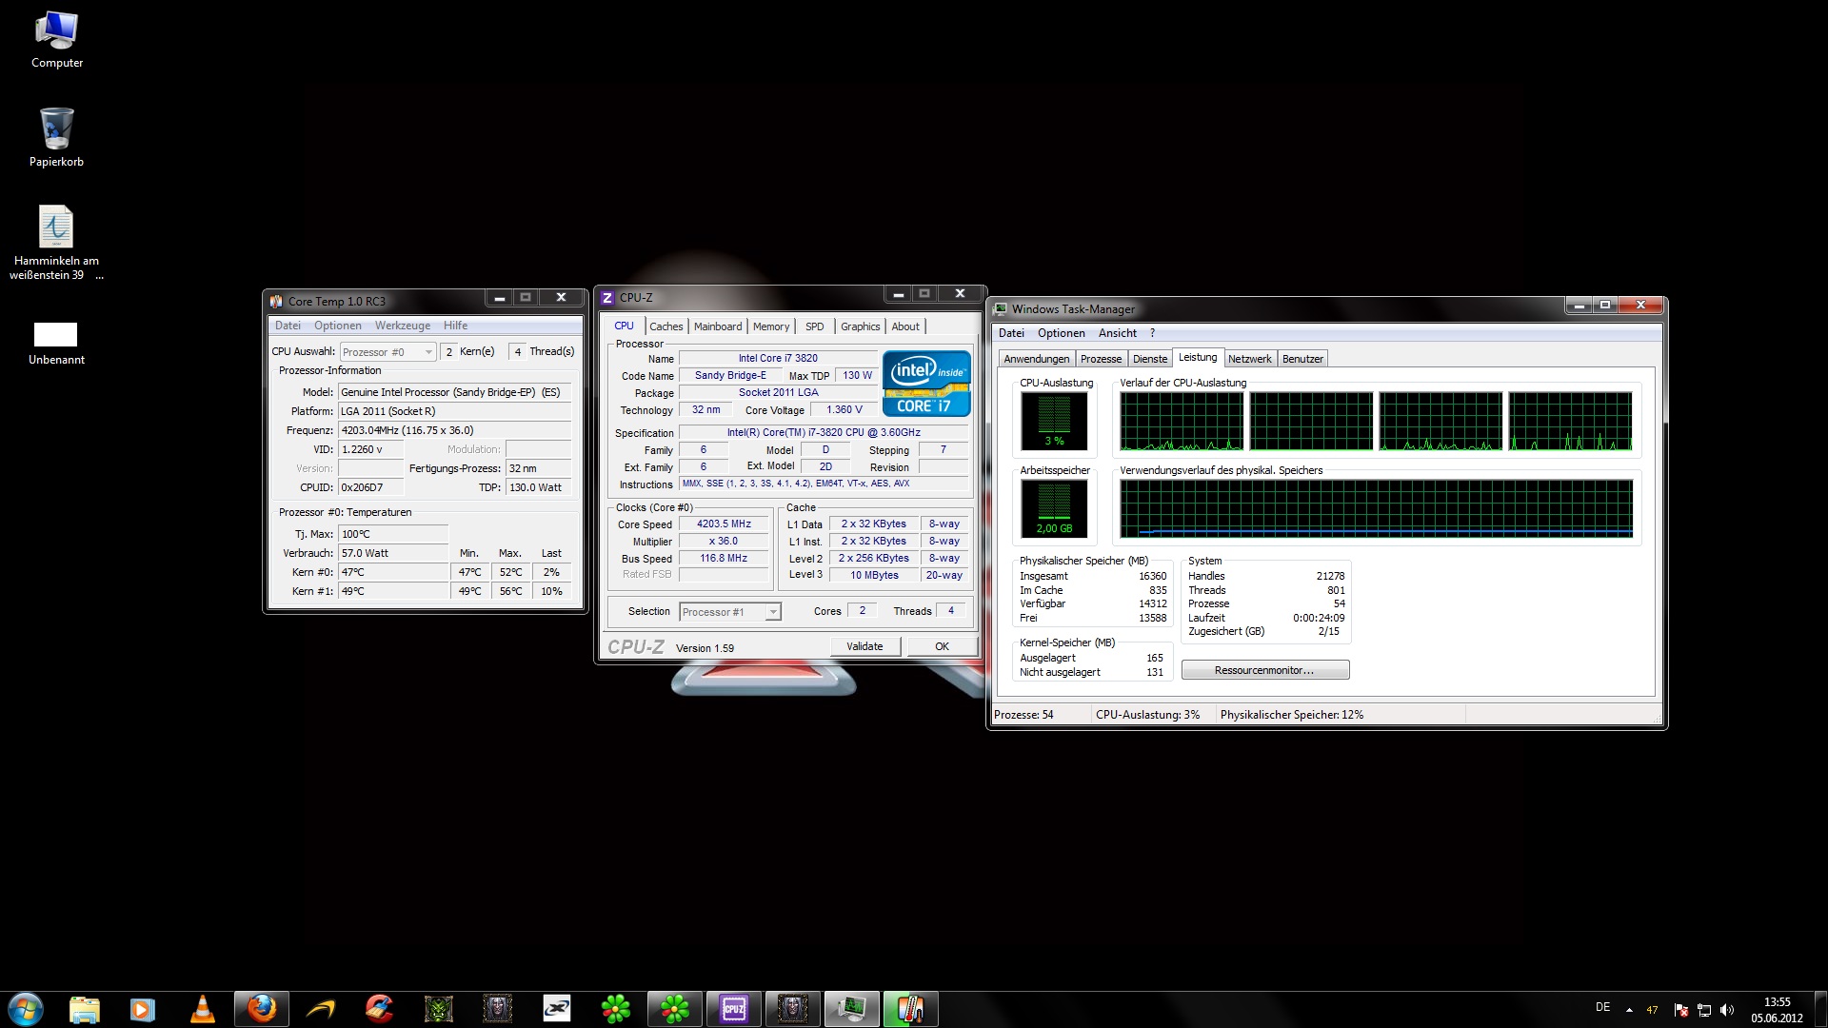Select the Papierkorb recycle bin icon
Viewport: 1828px width, 1028px height.
[57, 138]
